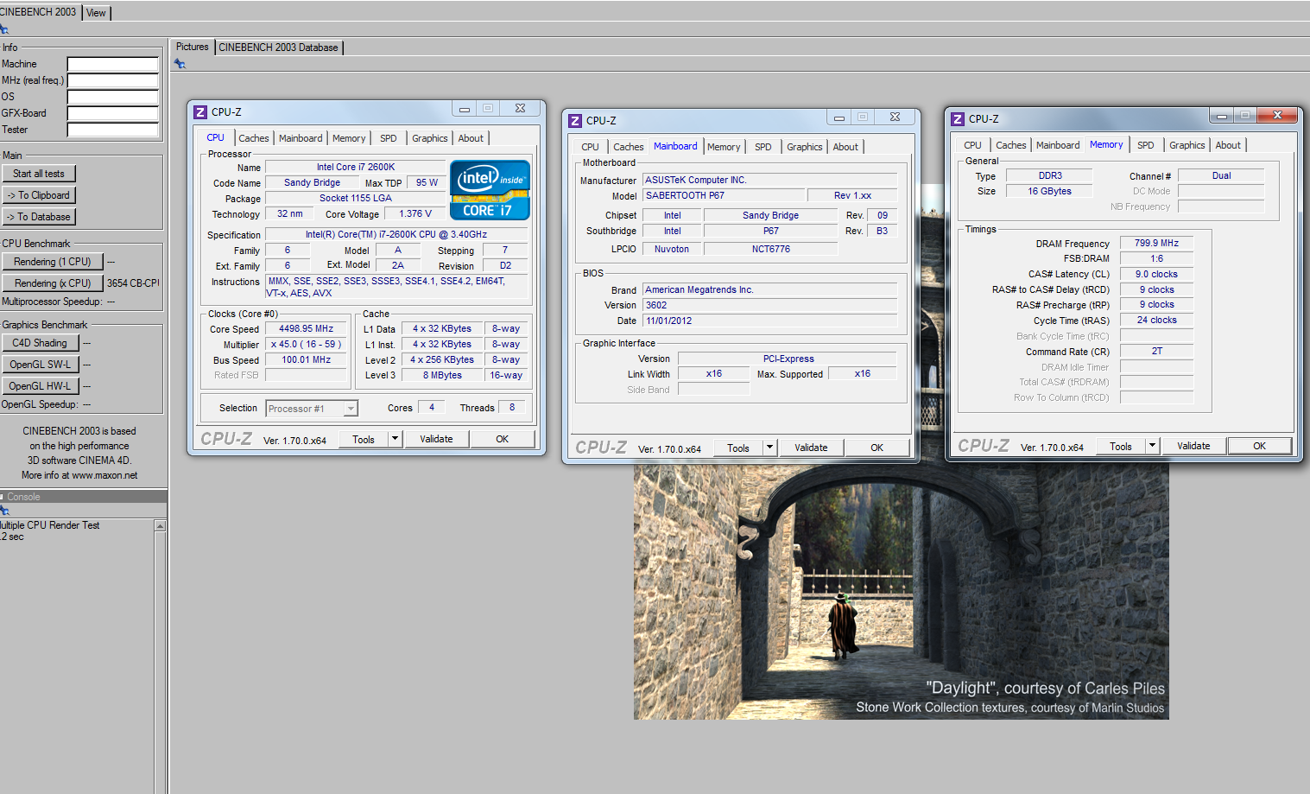Open View menu
1310x794 pixels.
(96, 13)
